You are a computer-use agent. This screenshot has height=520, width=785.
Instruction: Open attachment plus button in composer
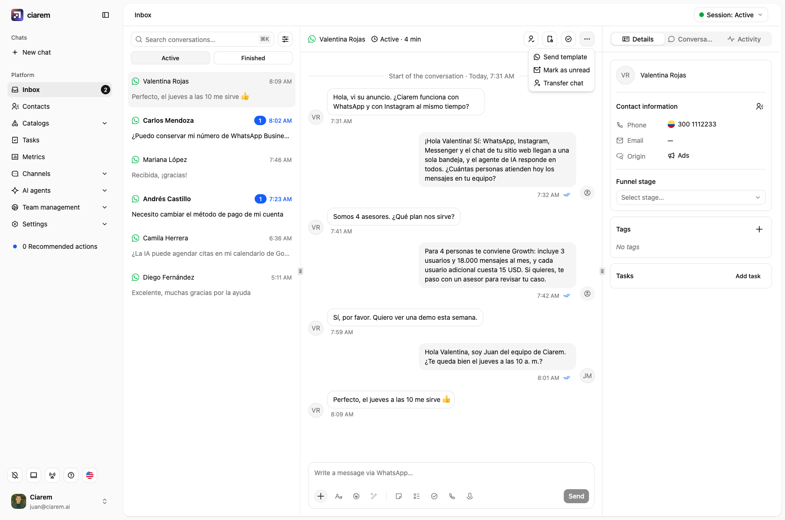(321, 496)
